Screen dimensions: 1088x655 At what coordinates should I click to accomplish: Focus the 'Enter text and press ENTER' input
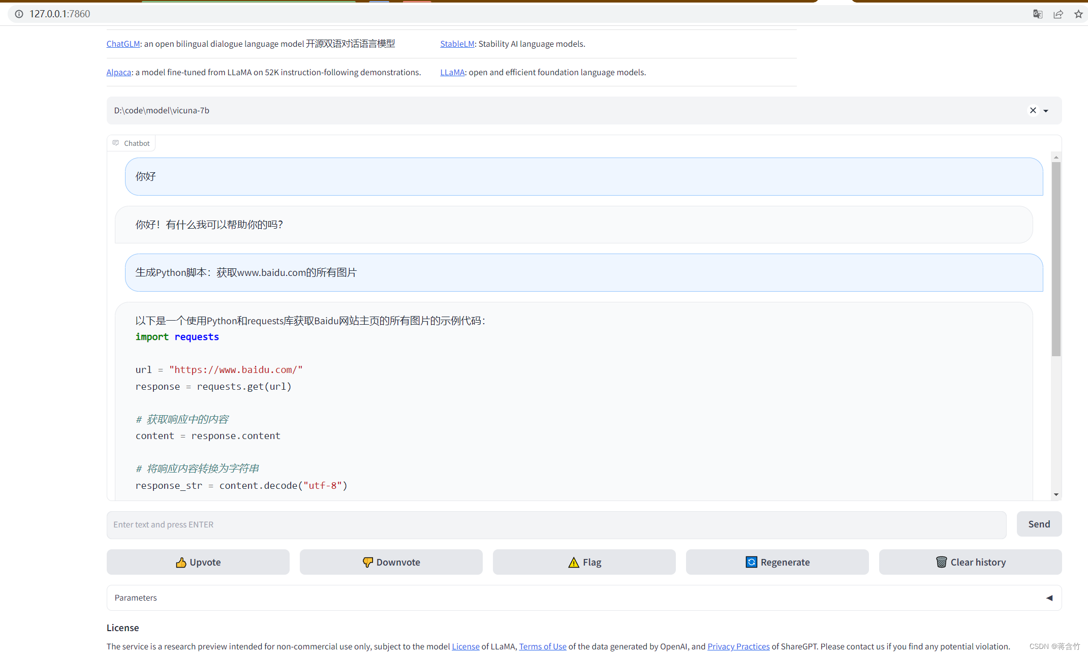[x=556, y=524]
